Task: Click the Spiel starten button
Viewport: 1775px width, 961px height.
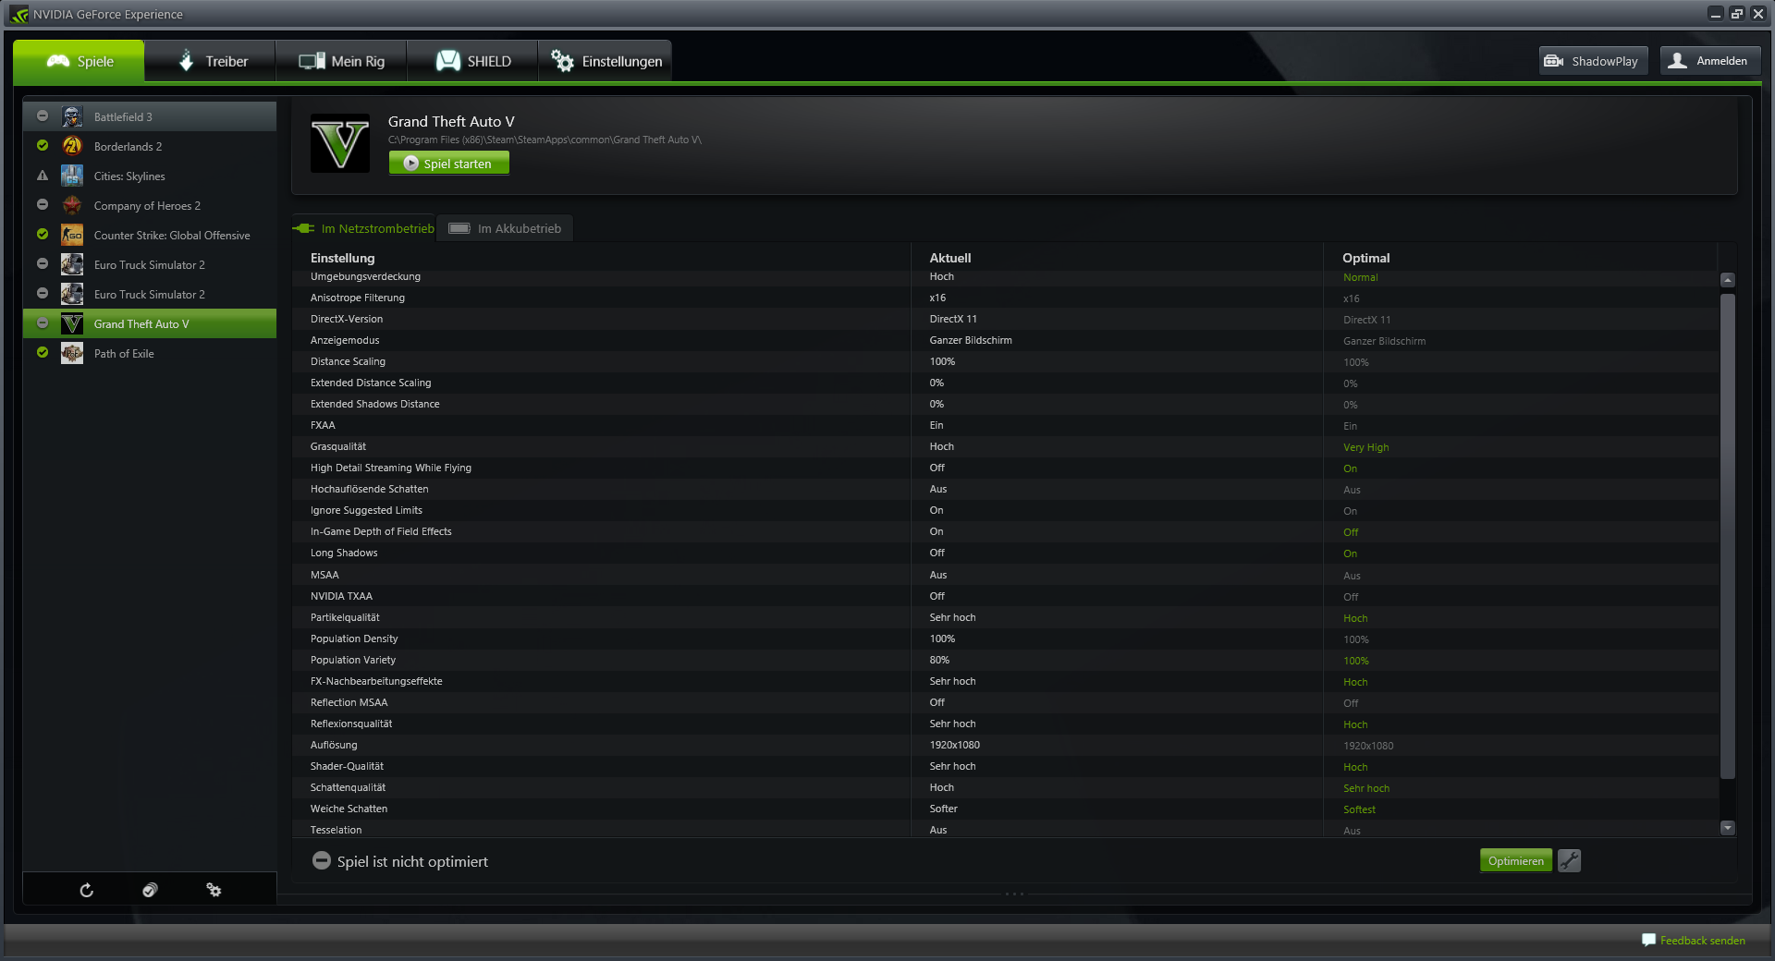Action: [448, 164]
